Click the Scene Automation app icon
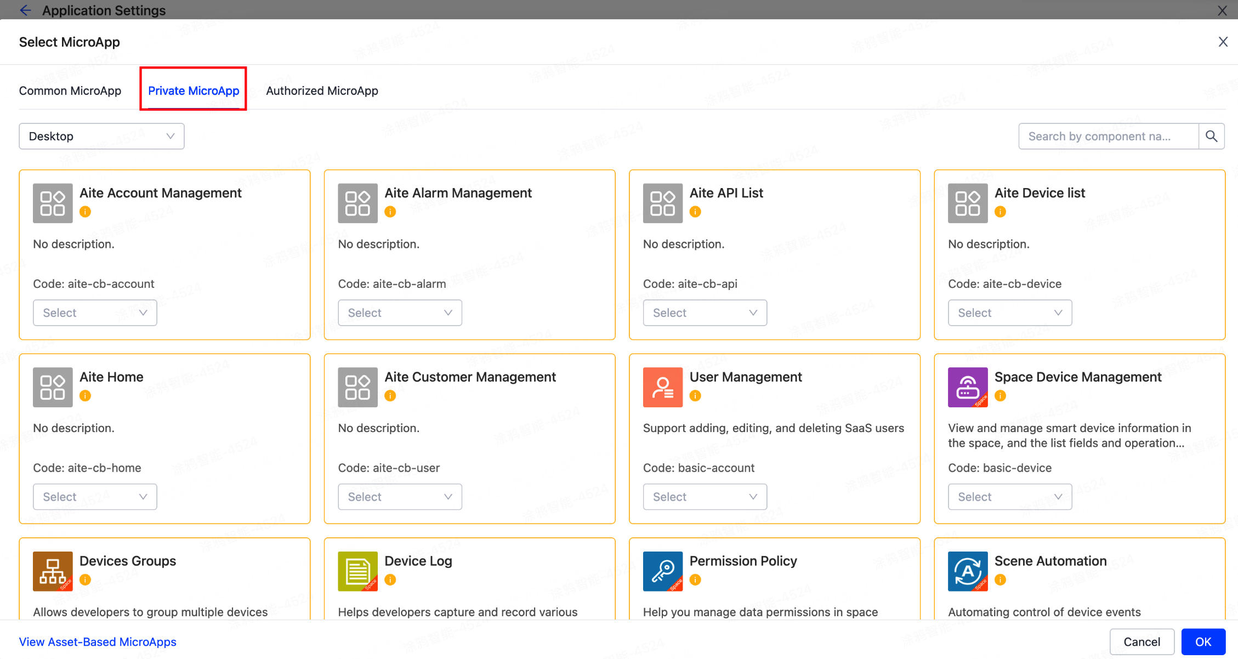The height and width of the screenshot is (659, 1238). (967, 571)
